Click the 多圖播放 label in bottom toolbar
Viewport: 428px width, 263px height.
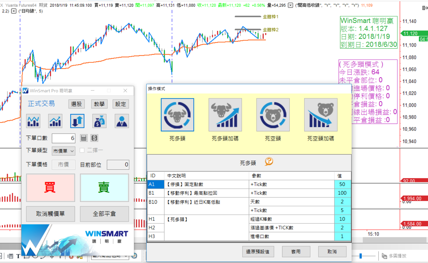click(398, 256)
